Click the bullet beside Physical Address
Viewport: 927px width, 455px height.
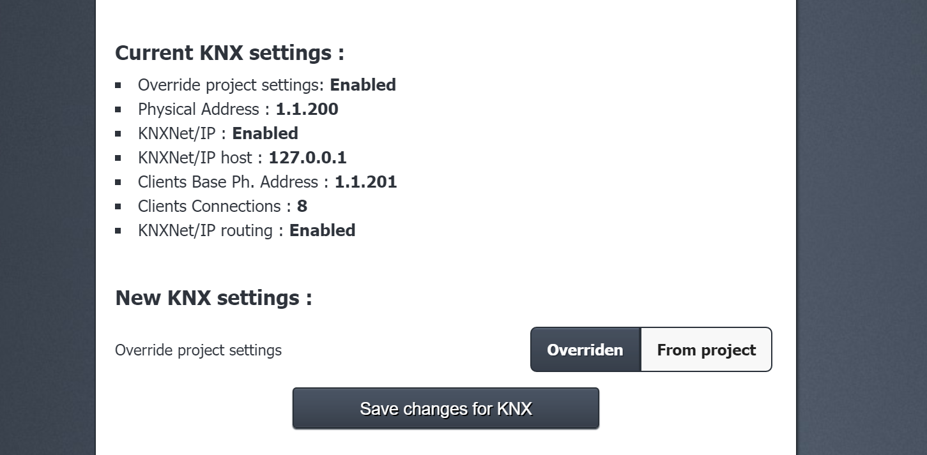click(118, 109)
